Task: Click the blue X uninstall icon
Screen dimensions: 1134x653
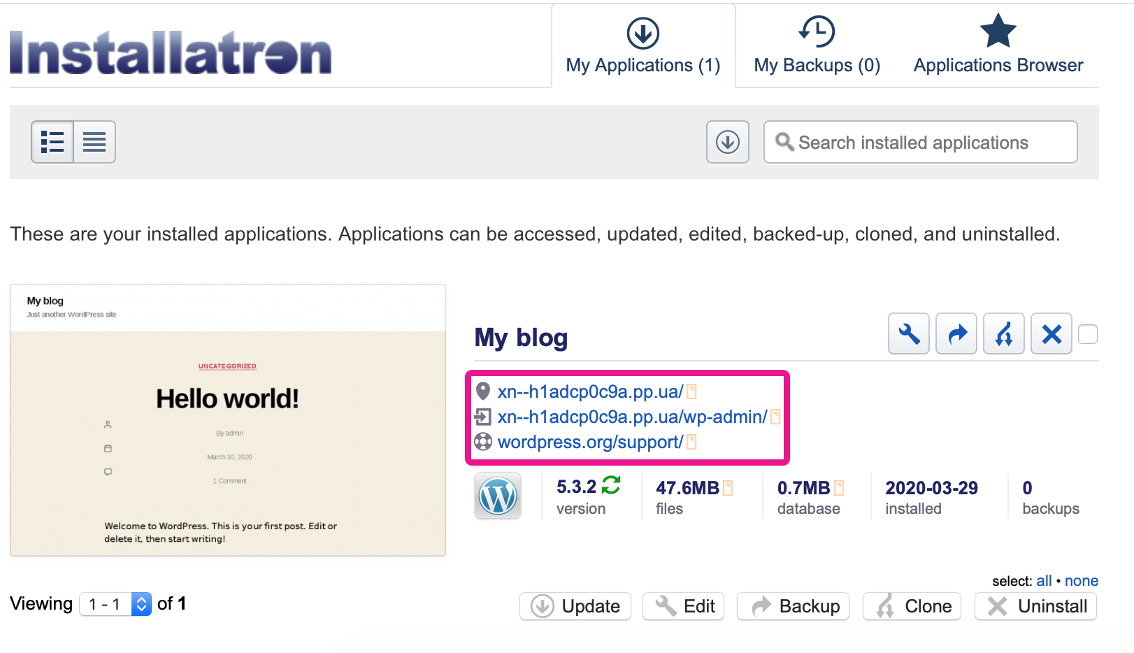Action: click(x=1051, y=334)
